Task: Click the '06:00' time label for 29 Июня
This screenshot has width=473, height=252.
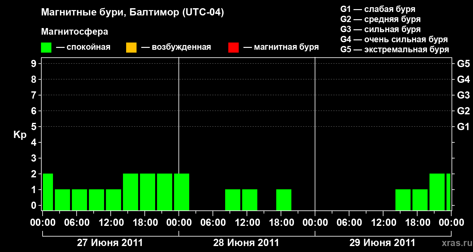Action: point(349,223)
